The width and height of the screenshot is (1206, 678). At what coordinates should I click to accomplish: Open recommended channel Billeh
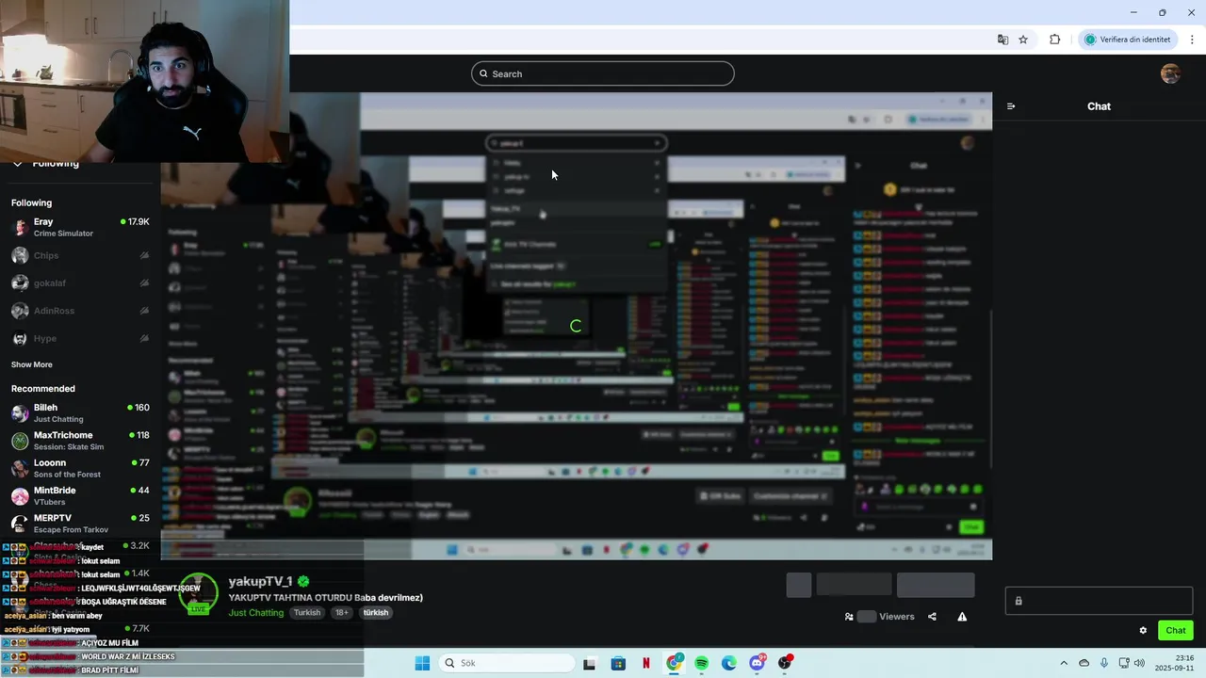[x=80, y=412]
